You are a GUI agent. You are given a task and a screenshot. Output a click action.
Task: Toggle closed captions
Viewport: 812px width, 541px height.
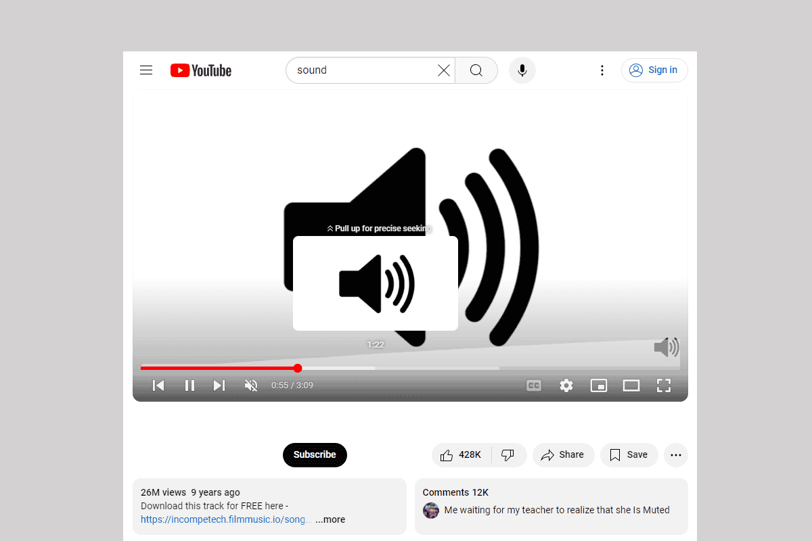[534, 385]
